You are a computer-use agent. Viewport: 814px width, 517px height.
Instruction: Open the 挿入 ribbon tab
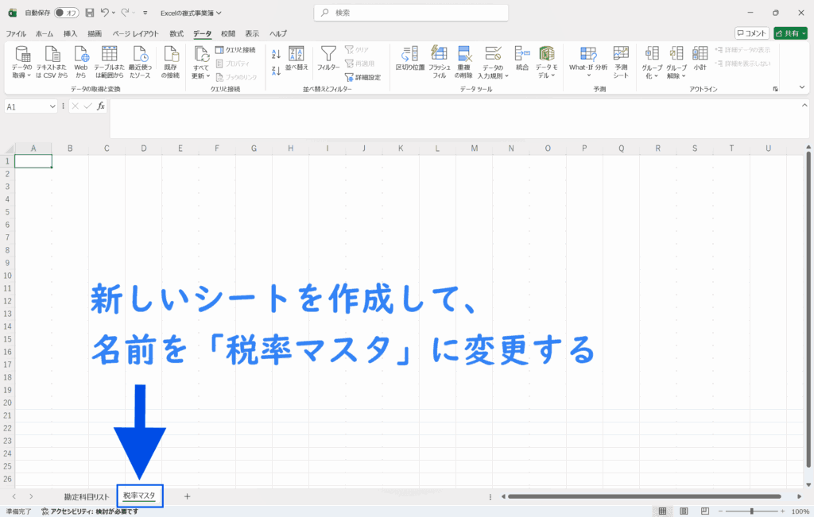click(70, 34)
